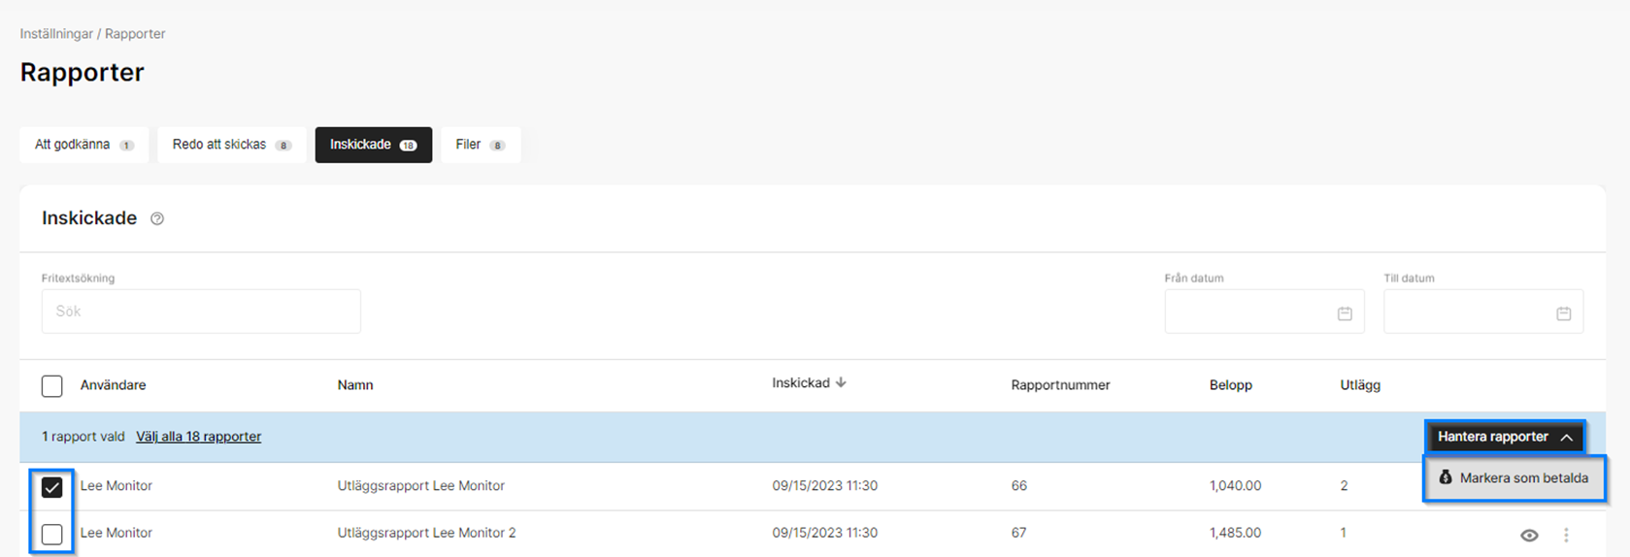
Task: Click the money bag icon in dropdown
Action: 1446,477
